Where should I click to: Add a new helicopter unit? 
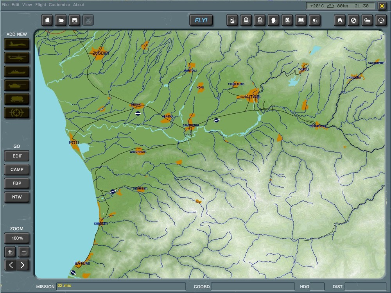[16, 57]
